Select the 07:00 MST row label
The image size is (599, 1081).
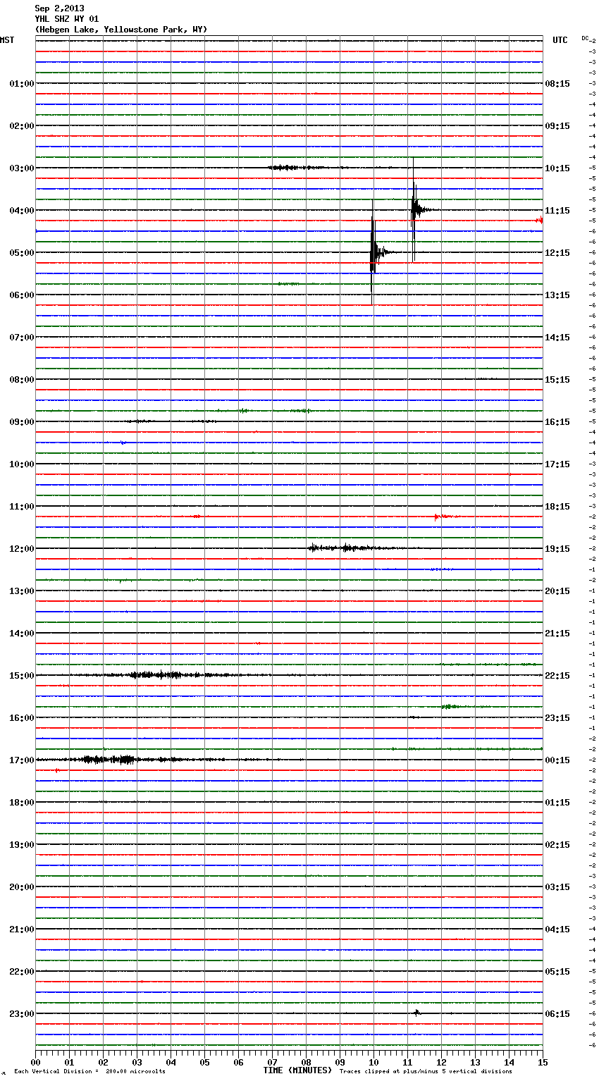(x=22, y=338)
